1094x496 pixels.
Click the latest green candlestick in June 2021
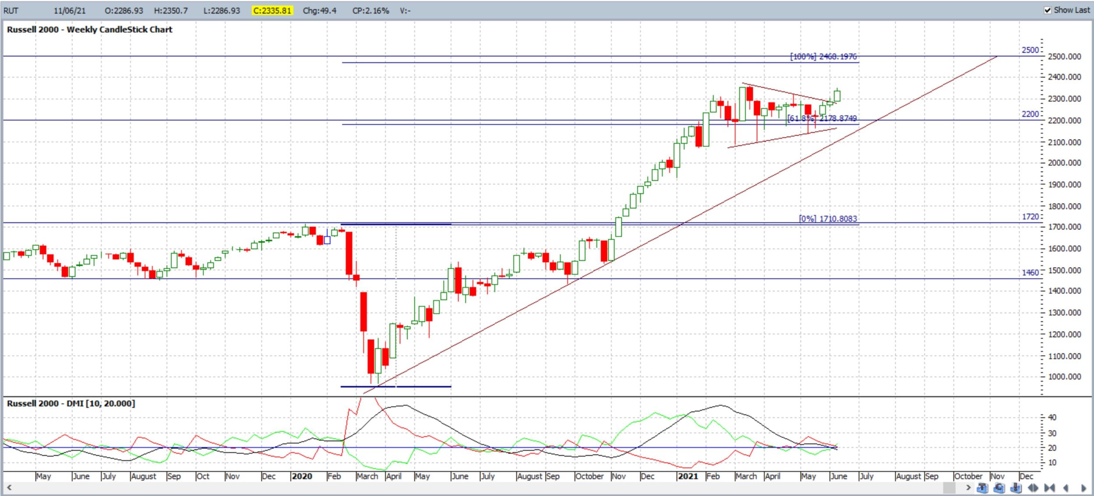[837, 95]
